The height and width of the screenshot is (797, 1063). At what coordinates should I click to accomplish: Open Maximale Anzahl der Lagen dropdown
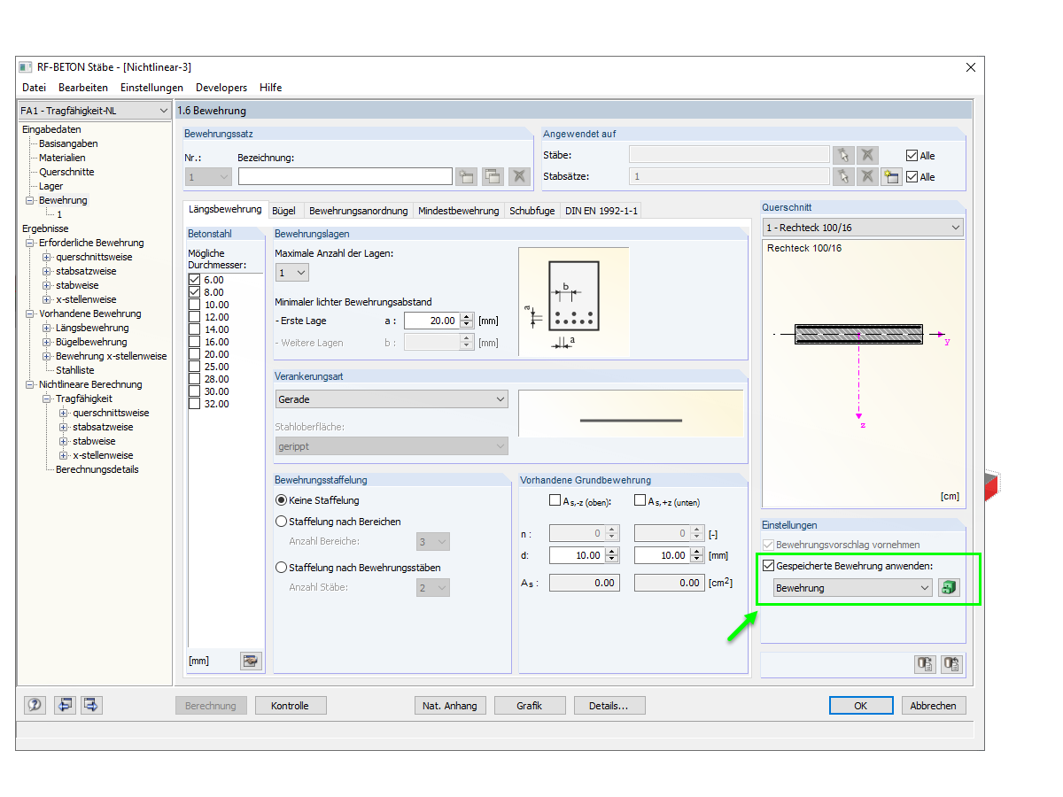tap(292, 273)
